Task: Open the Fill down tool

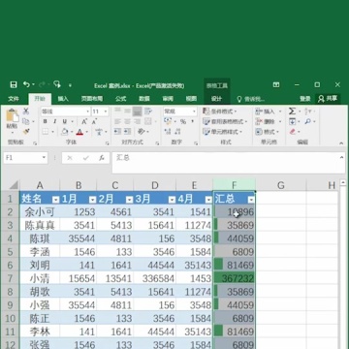Action: [292, 121]
